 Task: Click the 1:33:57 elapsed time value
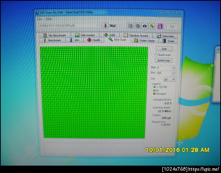[x=166, y=125]
